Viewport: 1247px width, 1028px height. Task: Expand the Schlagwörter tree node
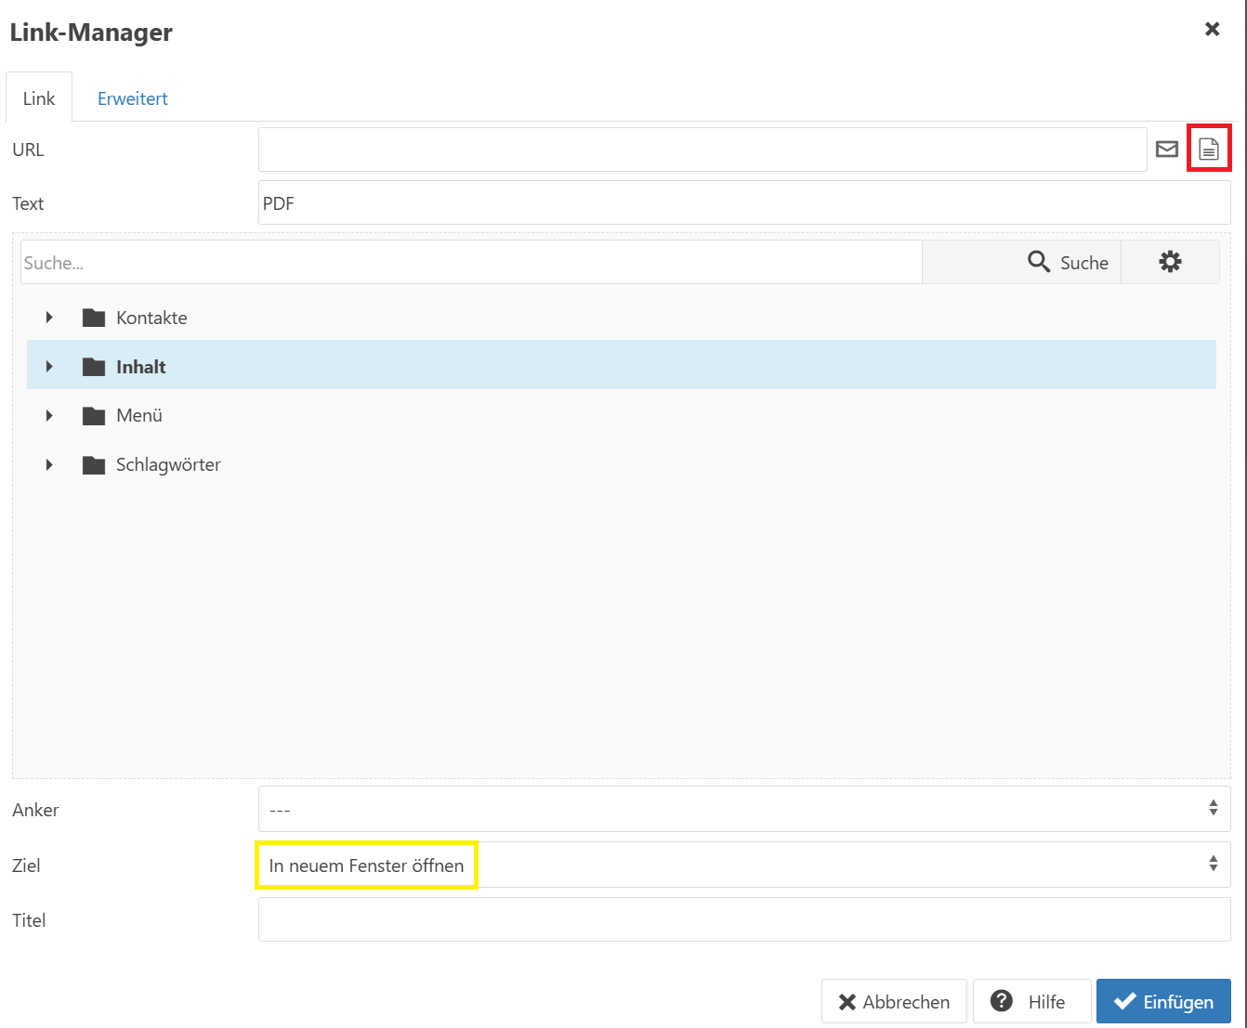[x=49, y=464]
